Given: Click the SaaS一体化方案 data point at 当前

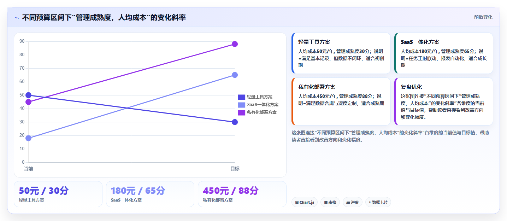Looking at the screenshot, I should pos(28,138).
